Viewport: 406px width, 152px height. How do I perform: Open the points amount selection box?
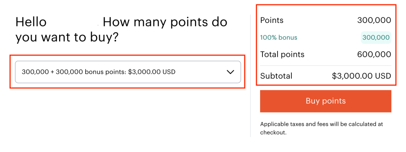click(128, 72)
